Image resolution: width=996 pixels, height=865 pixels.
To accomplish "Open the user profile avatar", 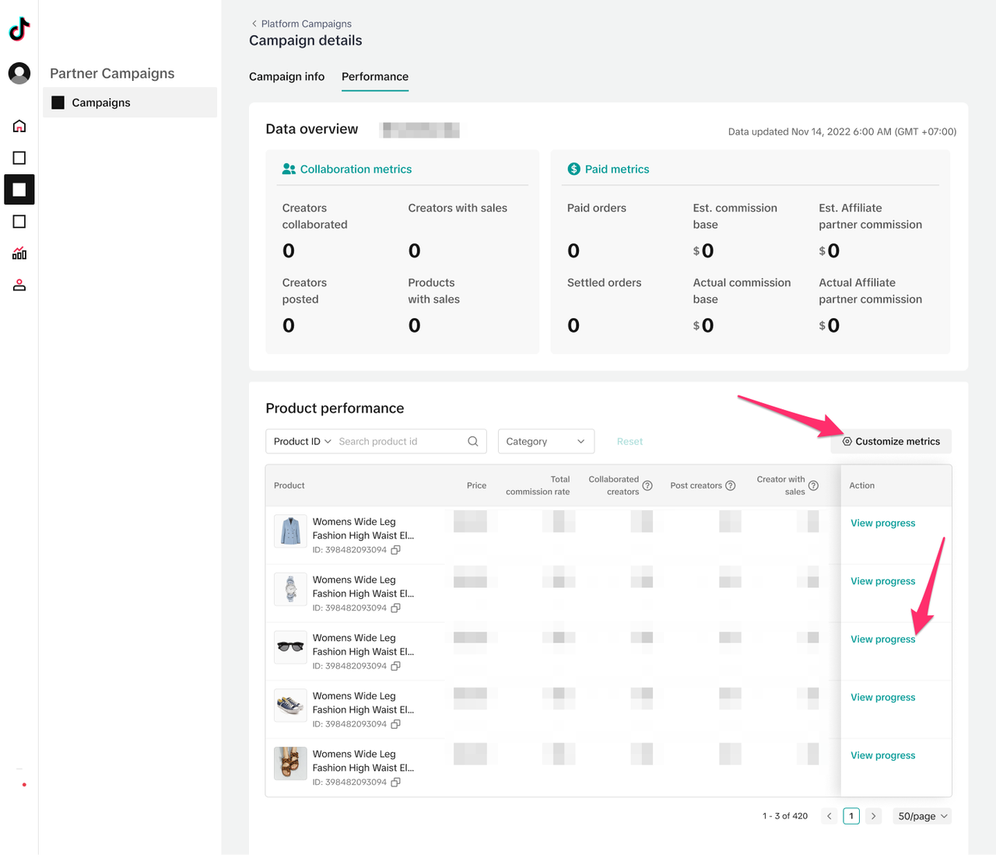I will coord(19,73).
